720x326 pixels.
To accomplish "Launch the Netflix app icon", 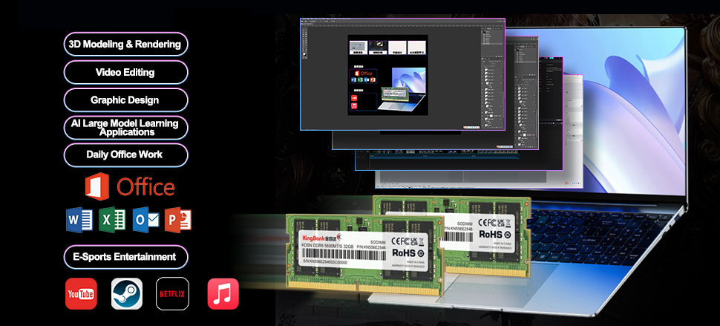I will 172,293.
